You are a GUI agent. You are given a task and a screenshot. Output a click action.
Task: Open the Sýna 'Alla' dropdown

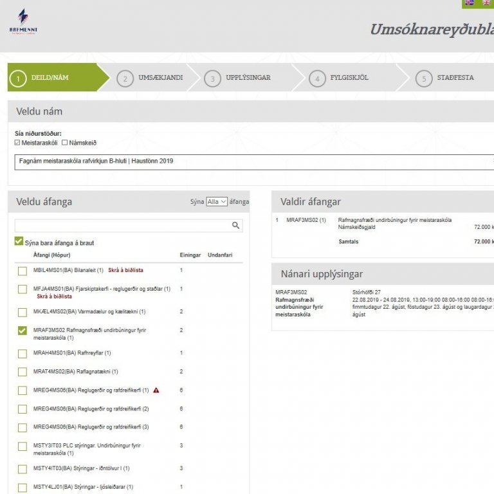coord(217,201)
